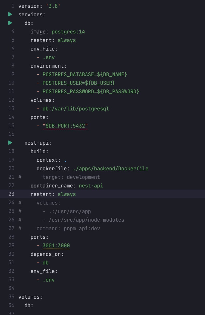Click the commented target: development line
Viewport: 205px width, 315px height.
71,177
